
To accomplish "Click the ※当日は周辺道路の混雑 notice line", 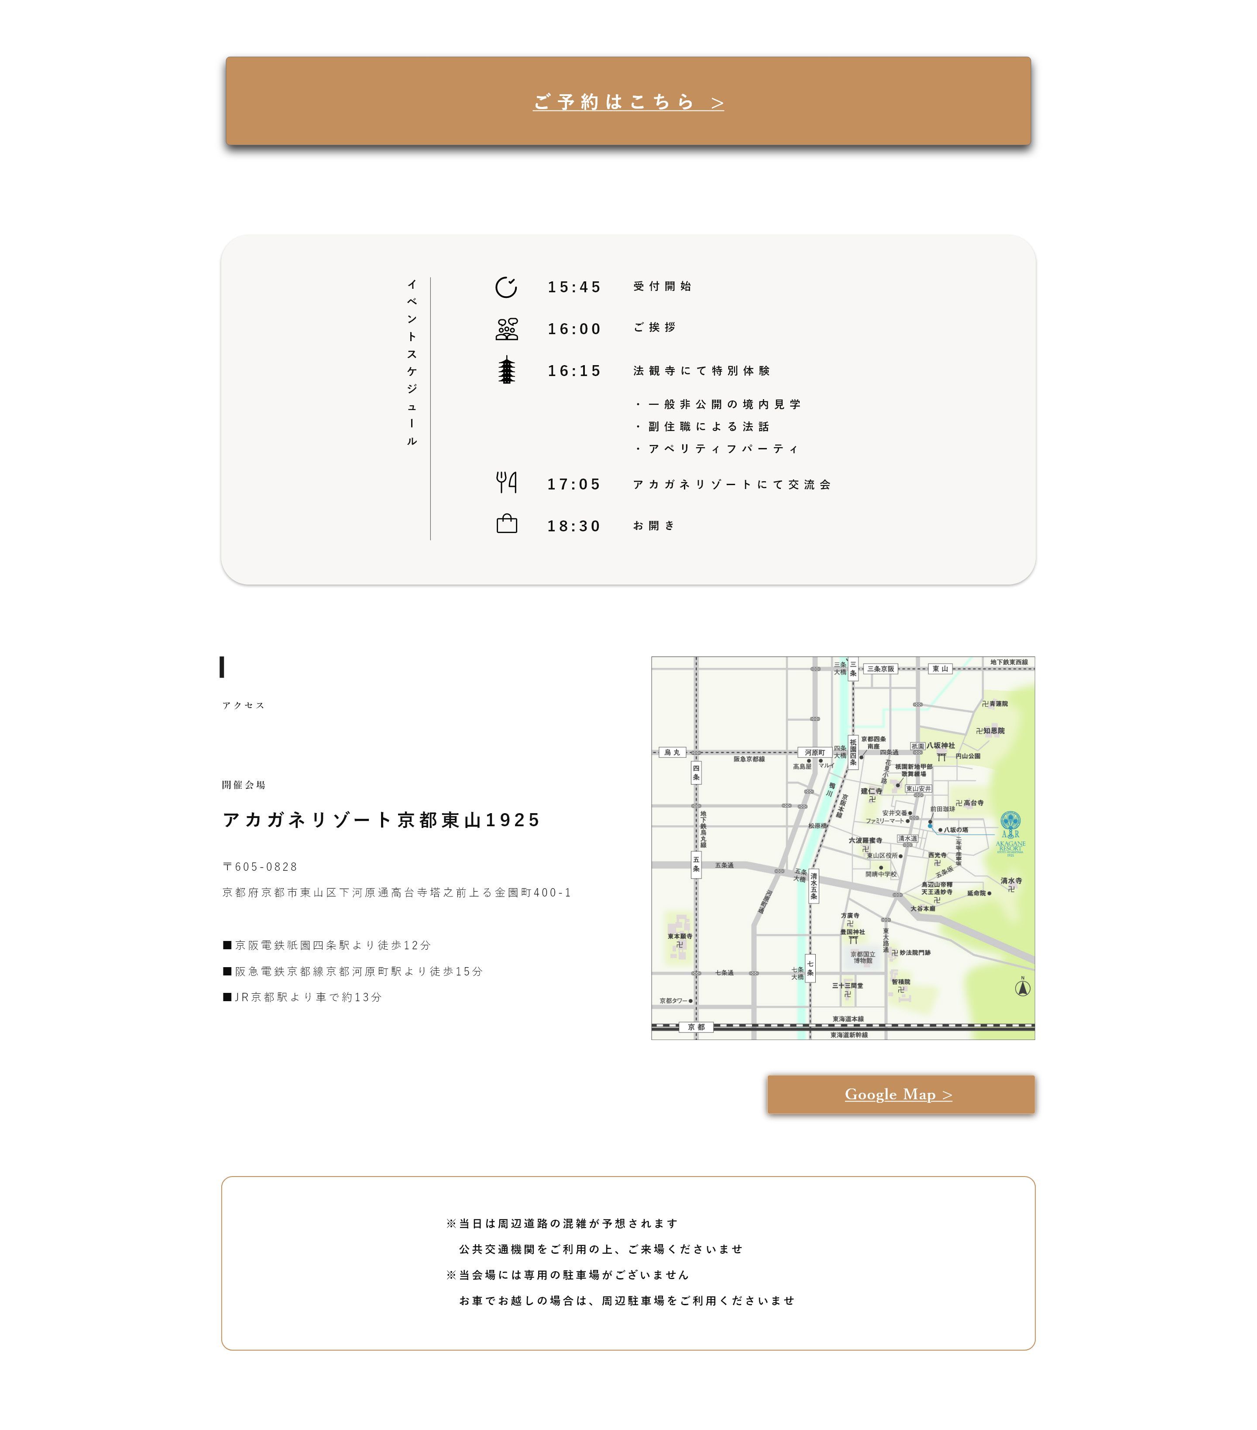I will (562, 1224).
